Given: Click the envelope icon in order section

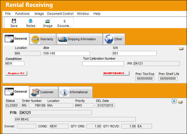Looking at the screenshot, I should point(180,102).
